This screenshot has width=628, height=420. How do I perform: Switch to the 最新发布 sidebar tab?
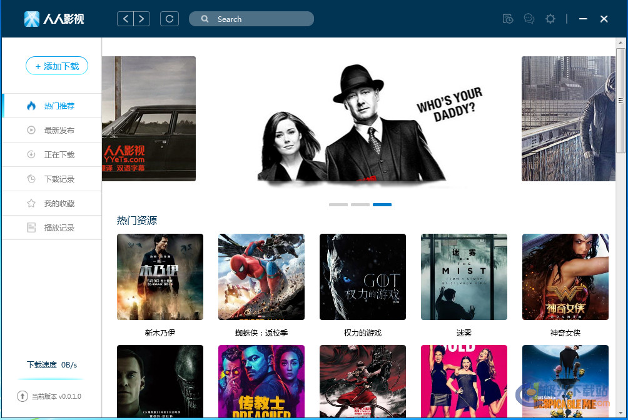tap(52, 130)
